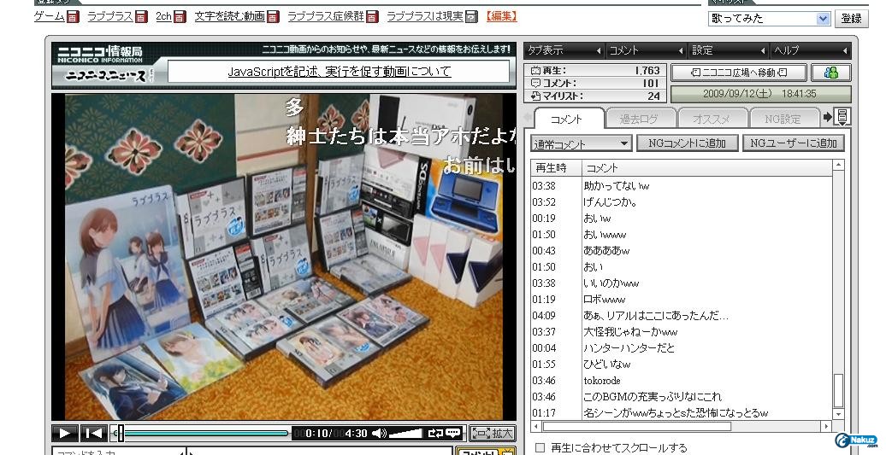Select comment row ハンターハンターだと

682,348
